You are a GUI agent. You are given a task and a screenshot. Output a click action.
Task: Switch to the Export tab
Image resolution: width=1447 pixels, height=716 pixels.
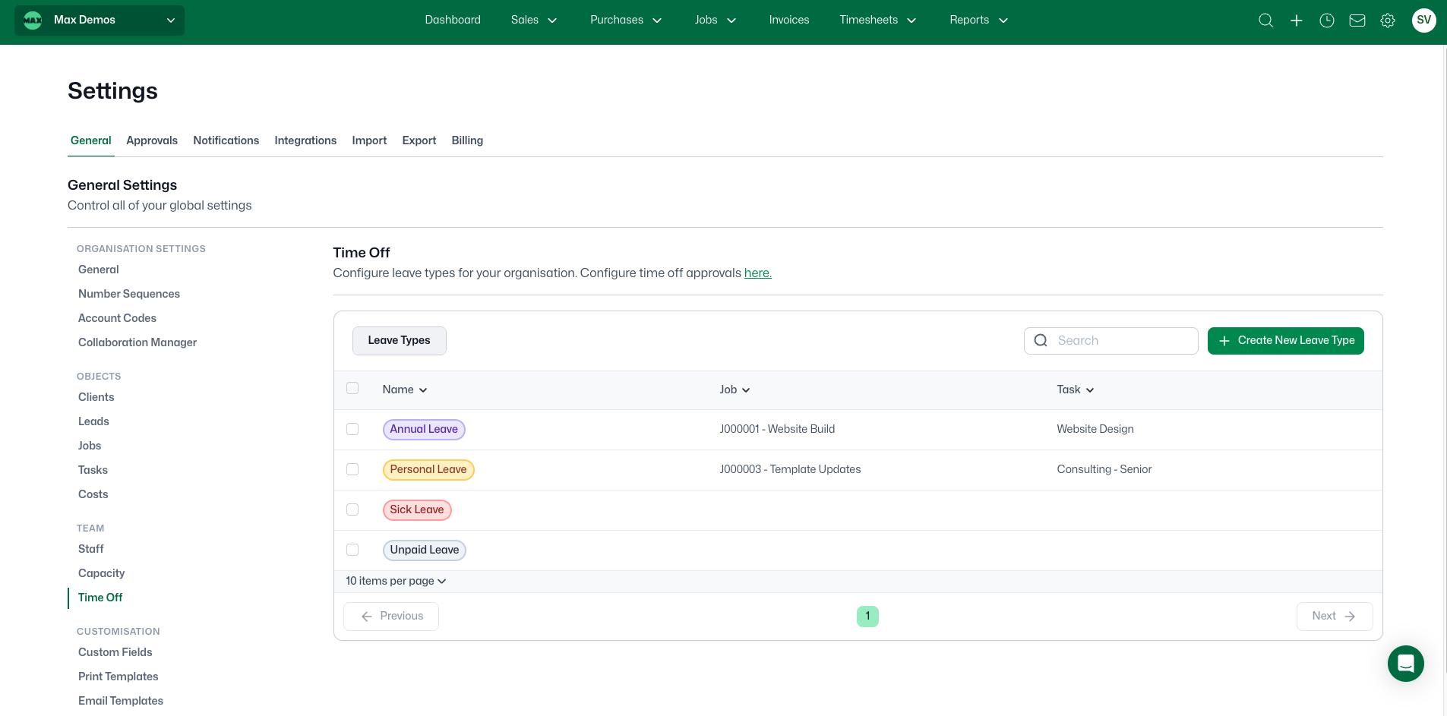click(x=419, y=140)
